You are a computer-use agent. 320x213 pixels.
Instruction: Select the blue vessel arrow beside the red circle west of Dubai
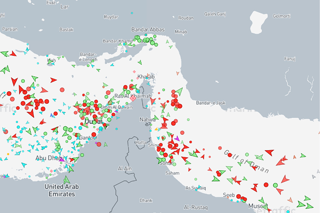coord(52,115)
